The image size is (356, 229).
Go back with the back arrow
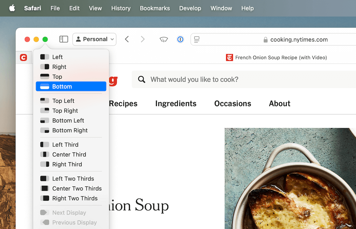click(x=127, y=39)
